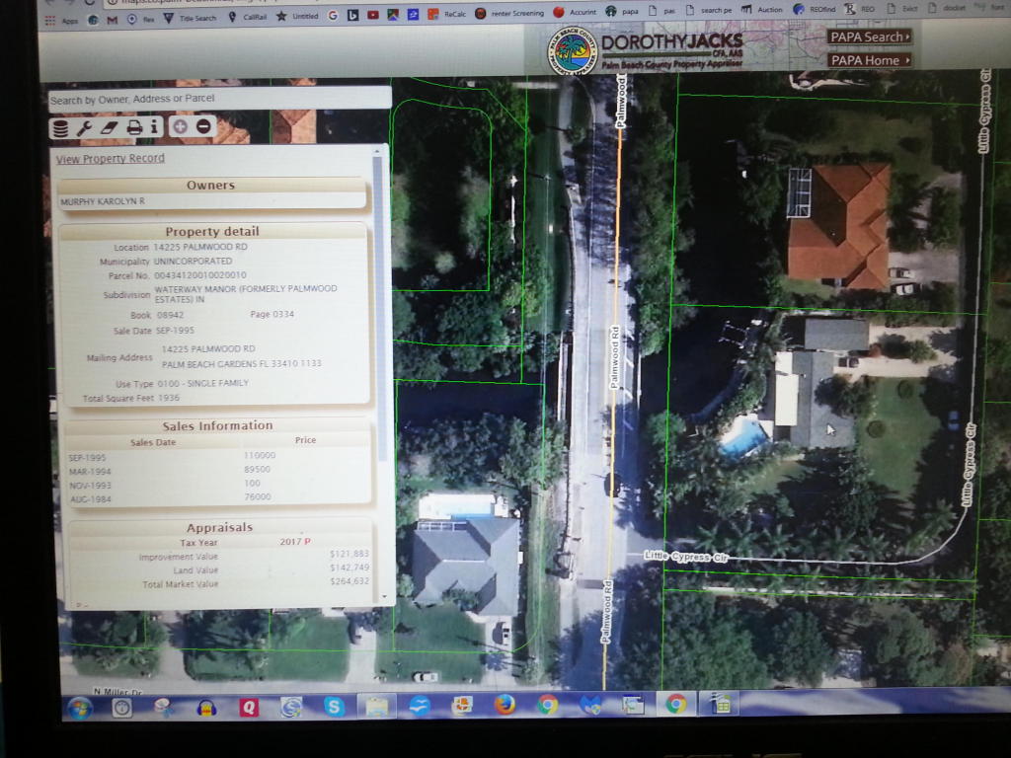Open the information icon

(154, 127)
